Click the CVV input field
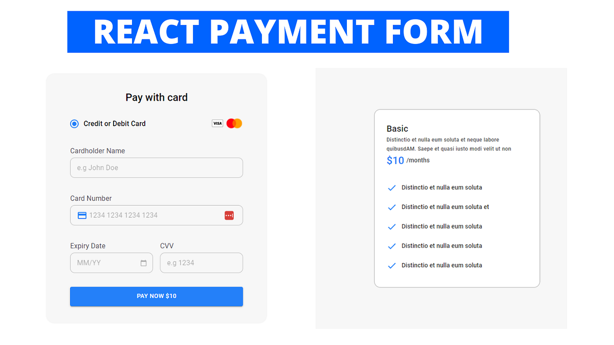The width and height of the screenshot is (614, 345). click(201, 263)
